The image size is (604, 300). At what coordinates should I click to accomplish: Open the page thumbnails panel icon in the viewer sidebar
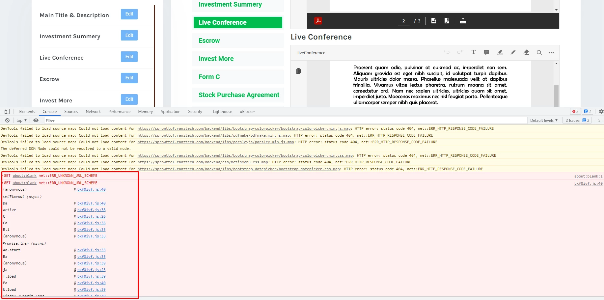click(x=299, y=71)
